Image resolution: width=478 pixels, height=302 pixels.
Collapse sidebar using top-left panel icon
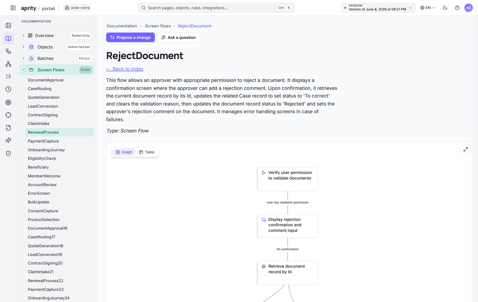click(13, 8)
